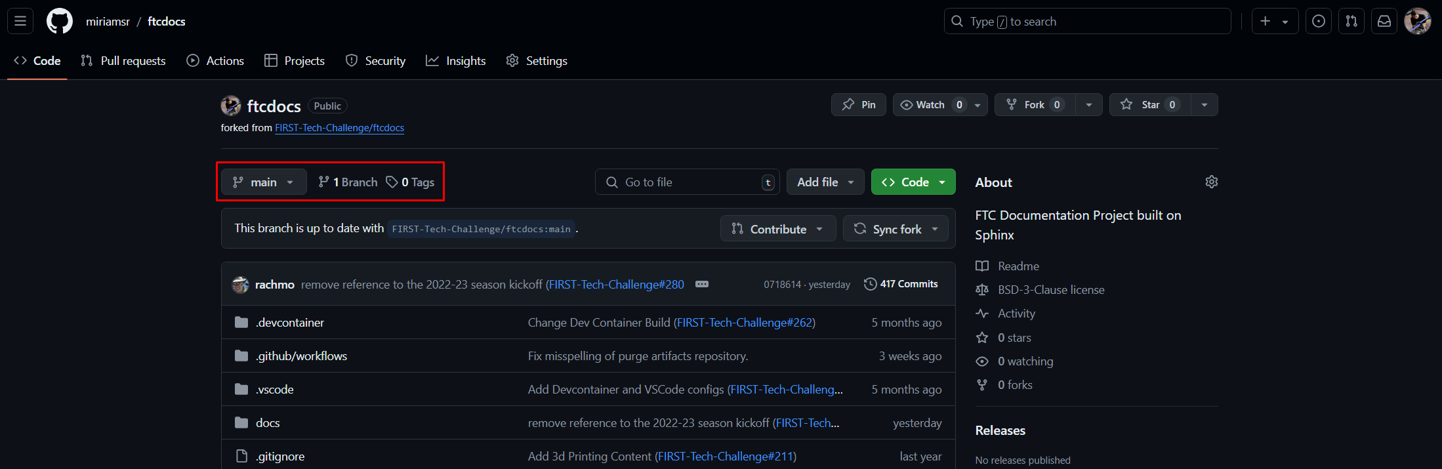Go to the Actions tab
Image resolution: width=1442 pixels, height=469 pixels.
coord(215,60)
